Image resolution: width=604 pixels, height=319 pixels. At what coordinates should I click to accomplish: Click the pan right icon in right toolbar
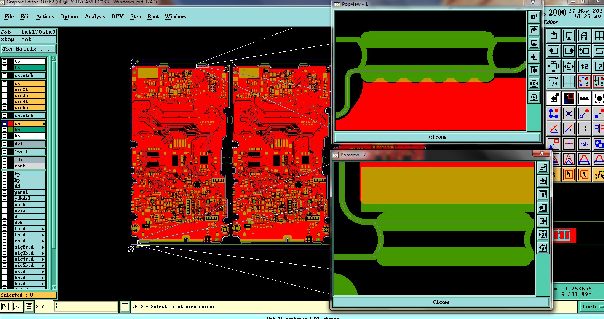click(569, 51)
